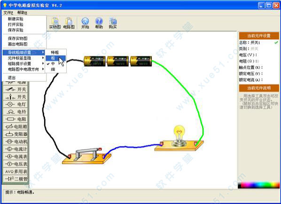Click the 购买 toolbar icon

pos(113,23)
